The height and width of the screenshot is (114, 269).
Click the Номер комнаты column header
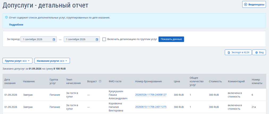[x=257, y=81]
